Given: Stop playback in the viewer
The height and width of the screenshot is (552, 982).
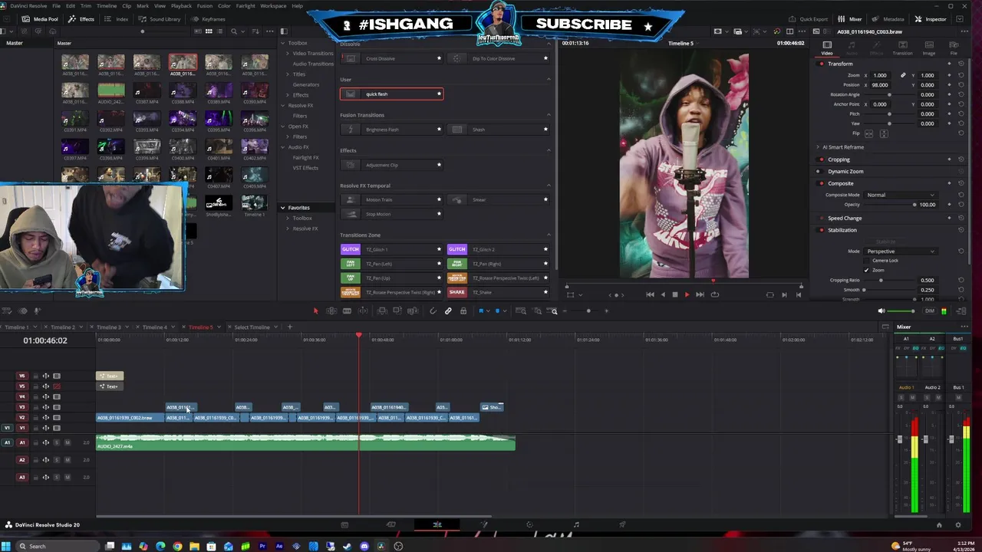Looking at the screenshot, I should point(674,294).
